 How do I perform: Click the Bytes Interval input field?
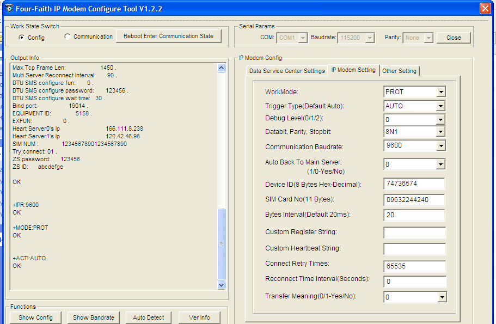click(414, 215)
